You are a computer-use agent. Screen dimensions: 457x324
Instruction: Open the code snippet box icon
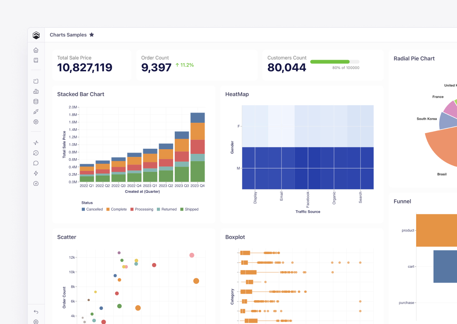[x=36, y=81]
